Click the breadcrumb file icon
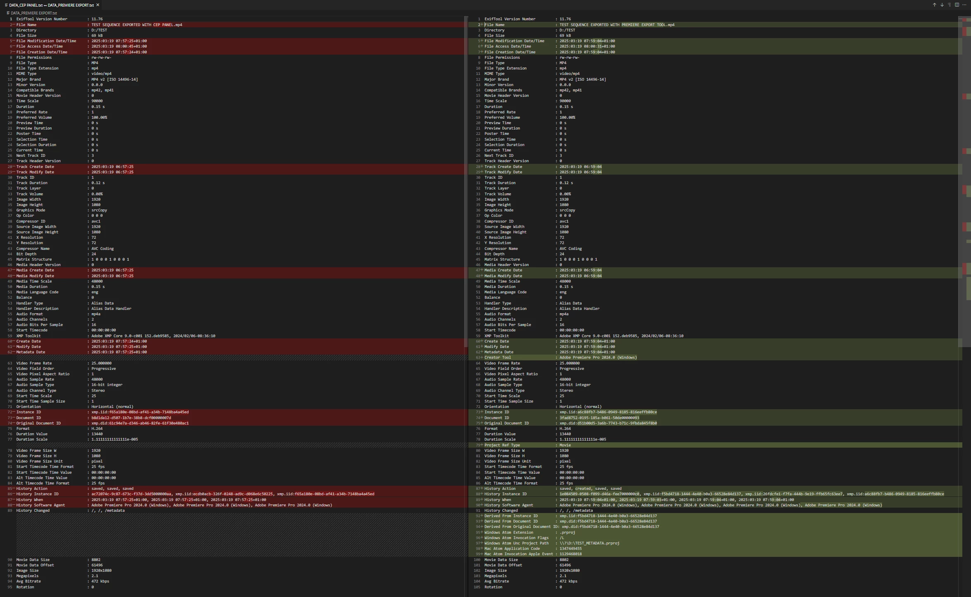 coord(8,13)
